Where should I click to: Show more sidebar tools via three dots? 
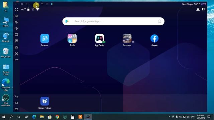tap(16, 60)
